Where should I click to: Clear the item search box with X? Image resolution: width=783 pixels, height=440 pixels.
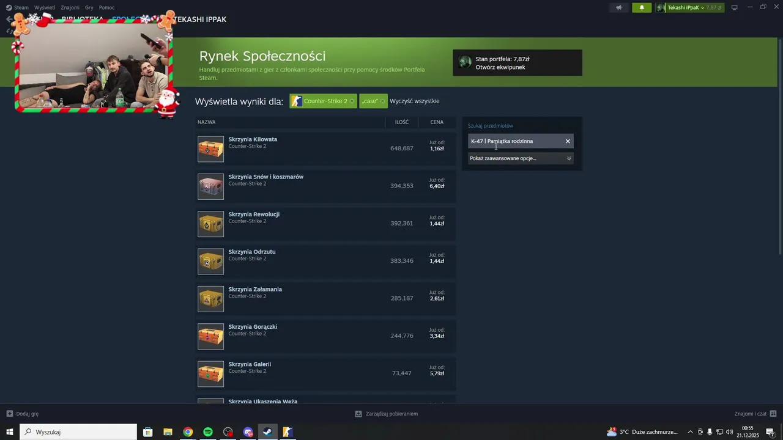coord(568,141)
